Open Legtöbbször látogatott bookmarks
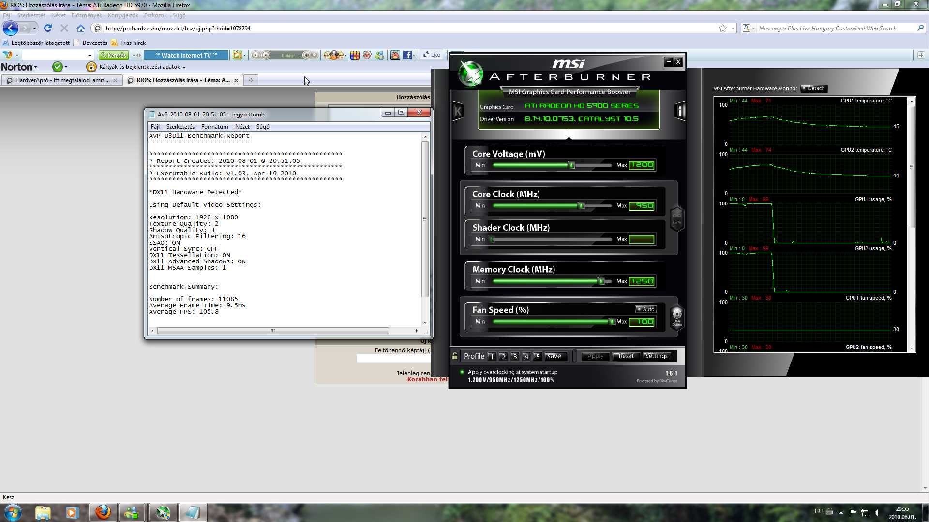Image resolution: width=929 pixels, height=522 pixels. 36,43
